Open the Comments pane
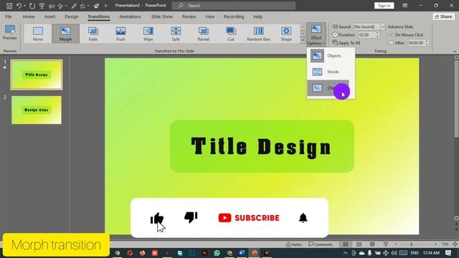This screenshot has height=258, width=459. pyautogui.click(x=321, y=244)
